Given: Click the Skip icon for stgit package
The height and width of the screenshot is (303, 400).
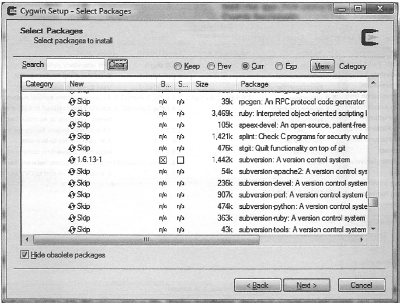Looking at the screenshot, I should pos(72,148).
